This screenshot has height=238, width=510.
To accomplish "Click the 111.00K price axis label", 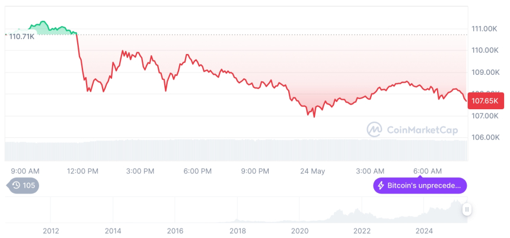I will (x=484, y=28).
